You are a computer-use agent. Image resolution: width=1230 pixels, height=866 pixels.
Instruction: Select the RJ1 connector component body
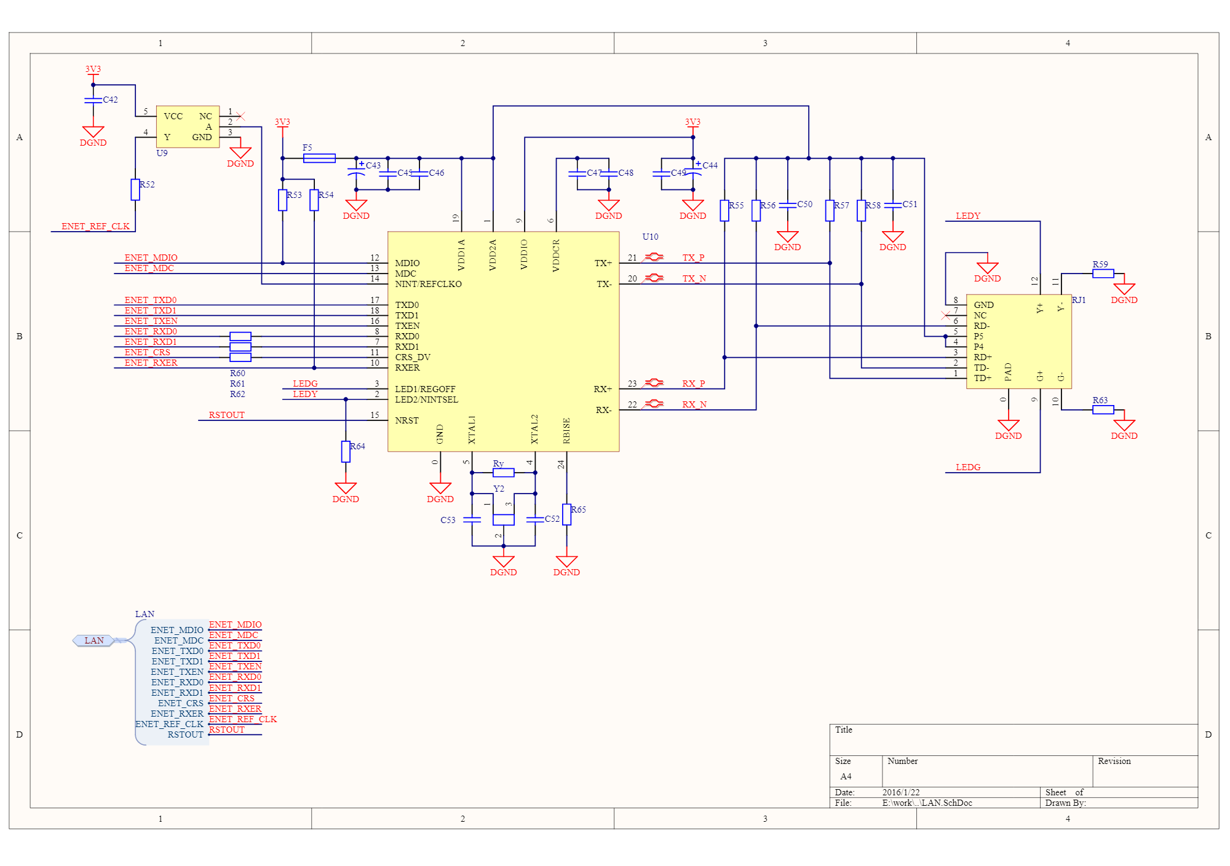tap(1018, 342)
